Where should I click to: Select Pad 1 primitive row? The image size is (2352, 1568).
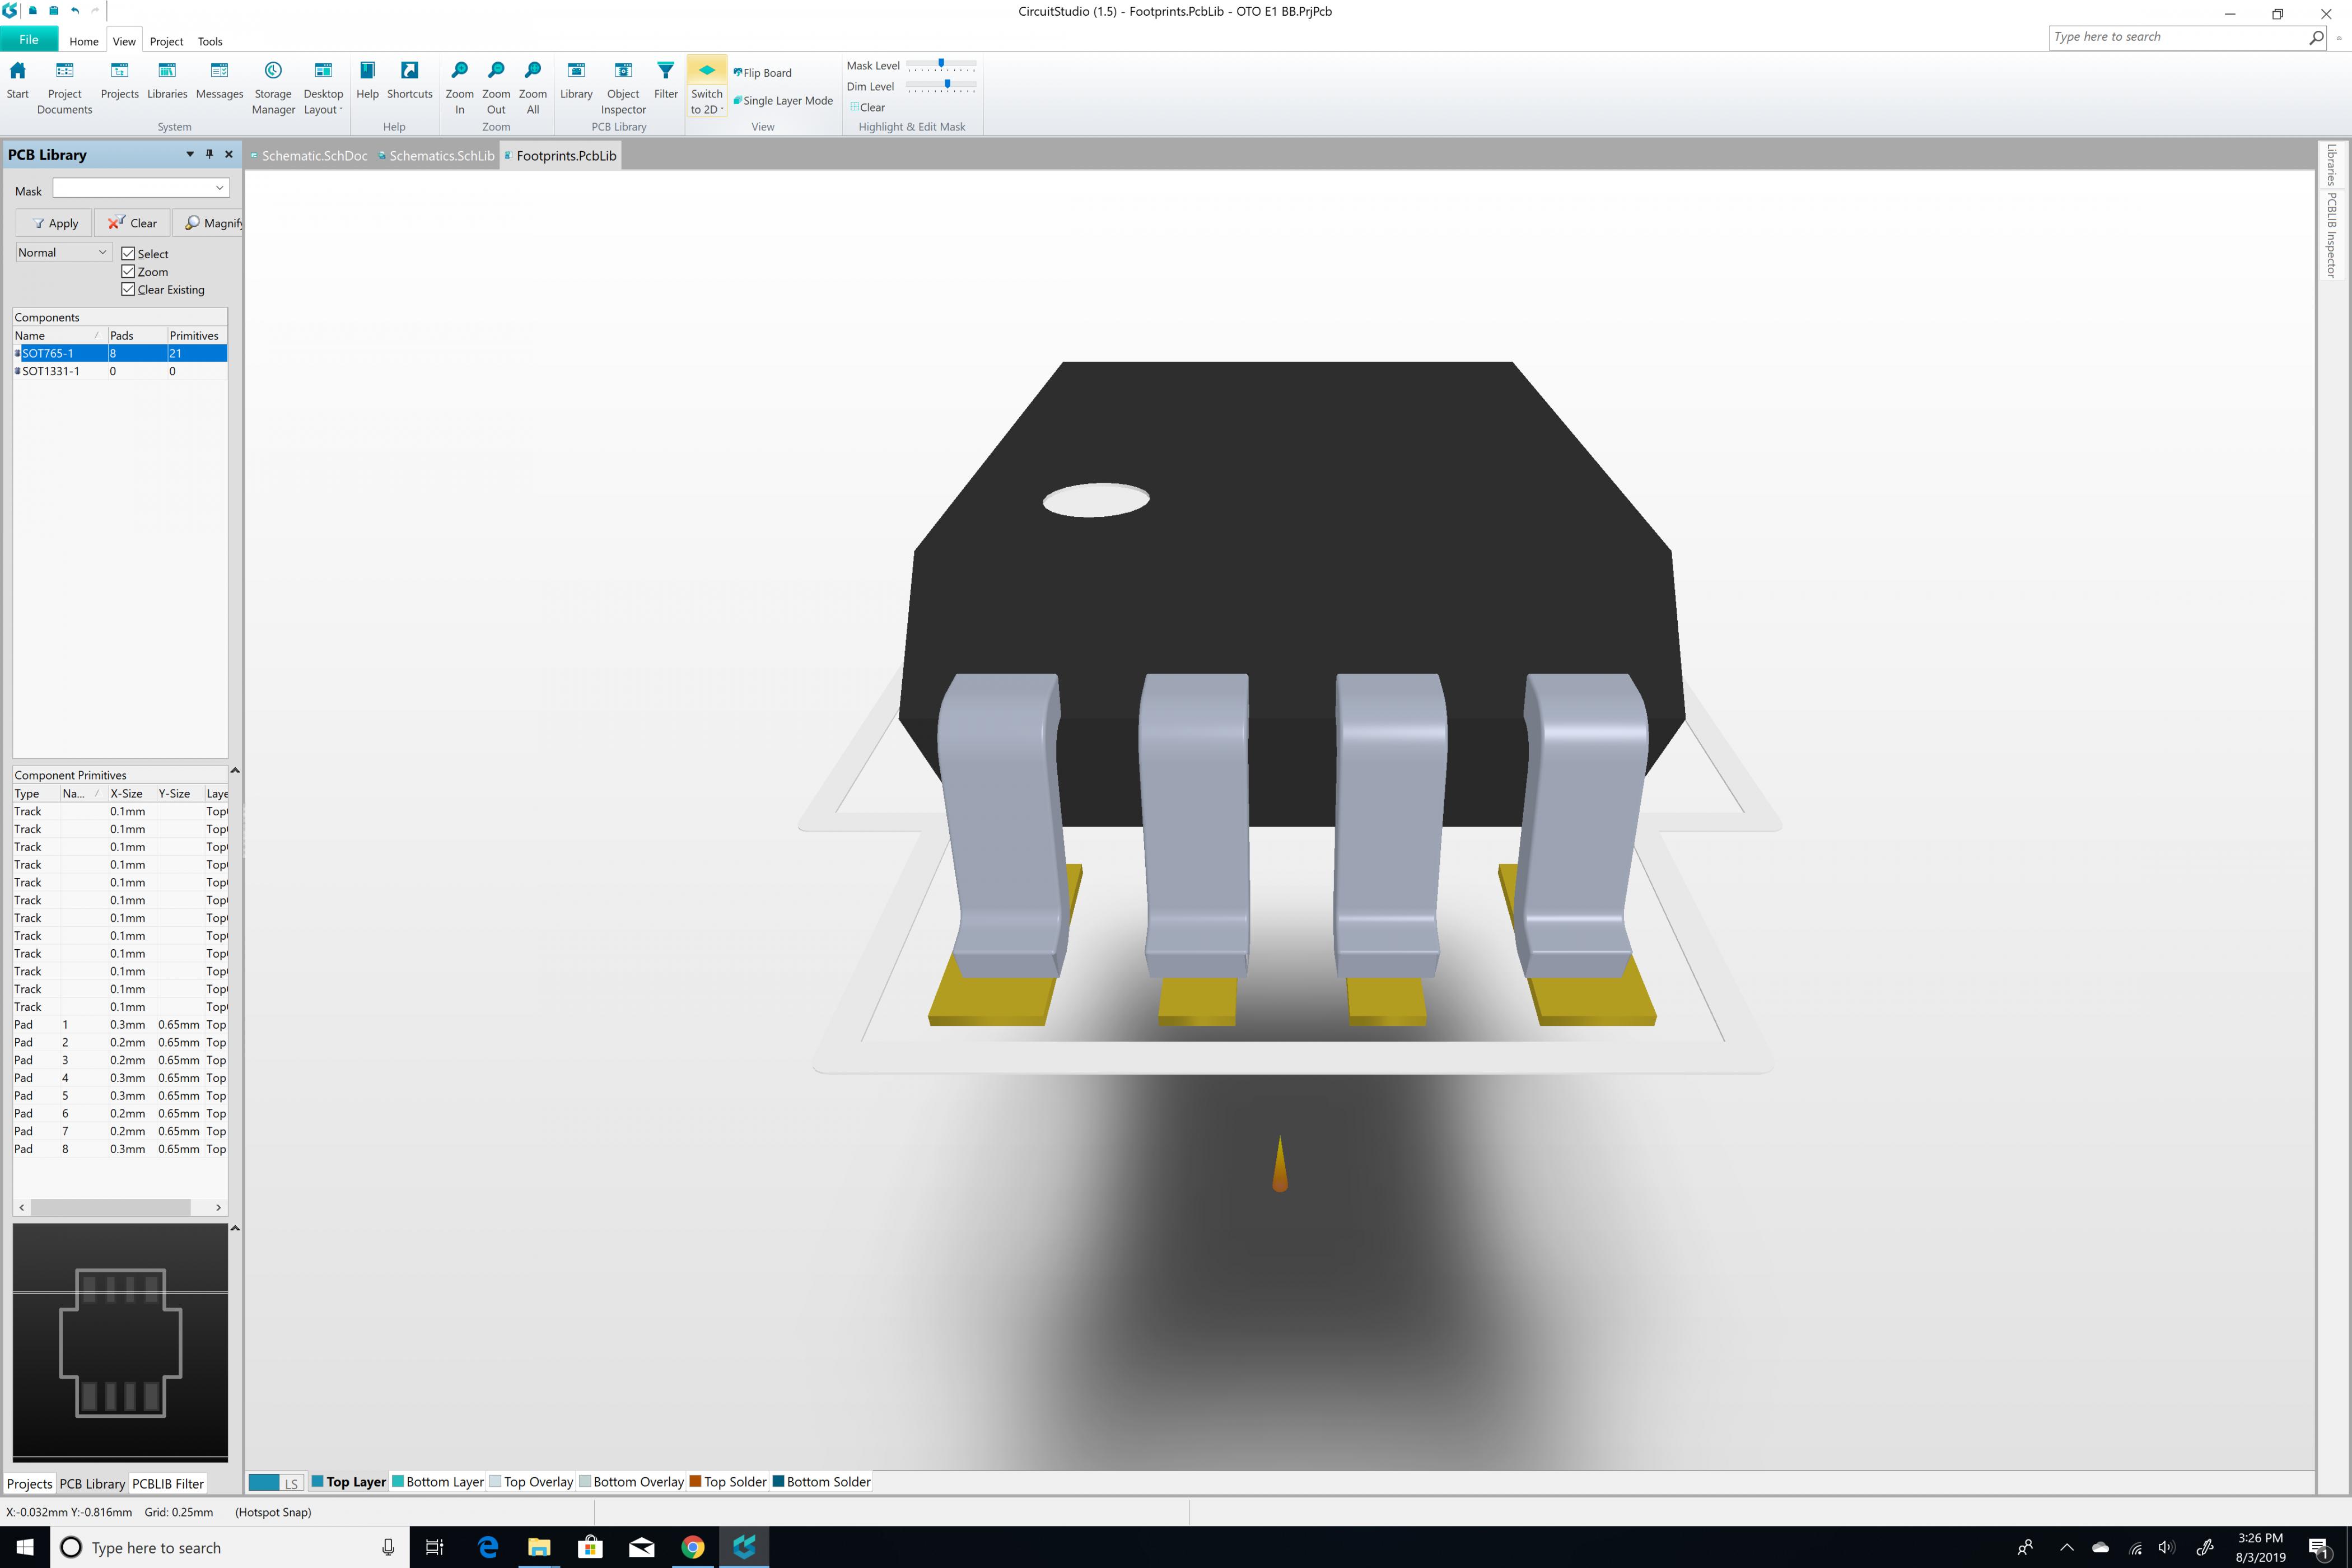[x=120, y=1024]
